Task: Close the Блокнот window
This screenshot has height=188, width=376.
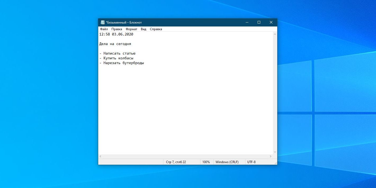Action: [x=271, y=23]
